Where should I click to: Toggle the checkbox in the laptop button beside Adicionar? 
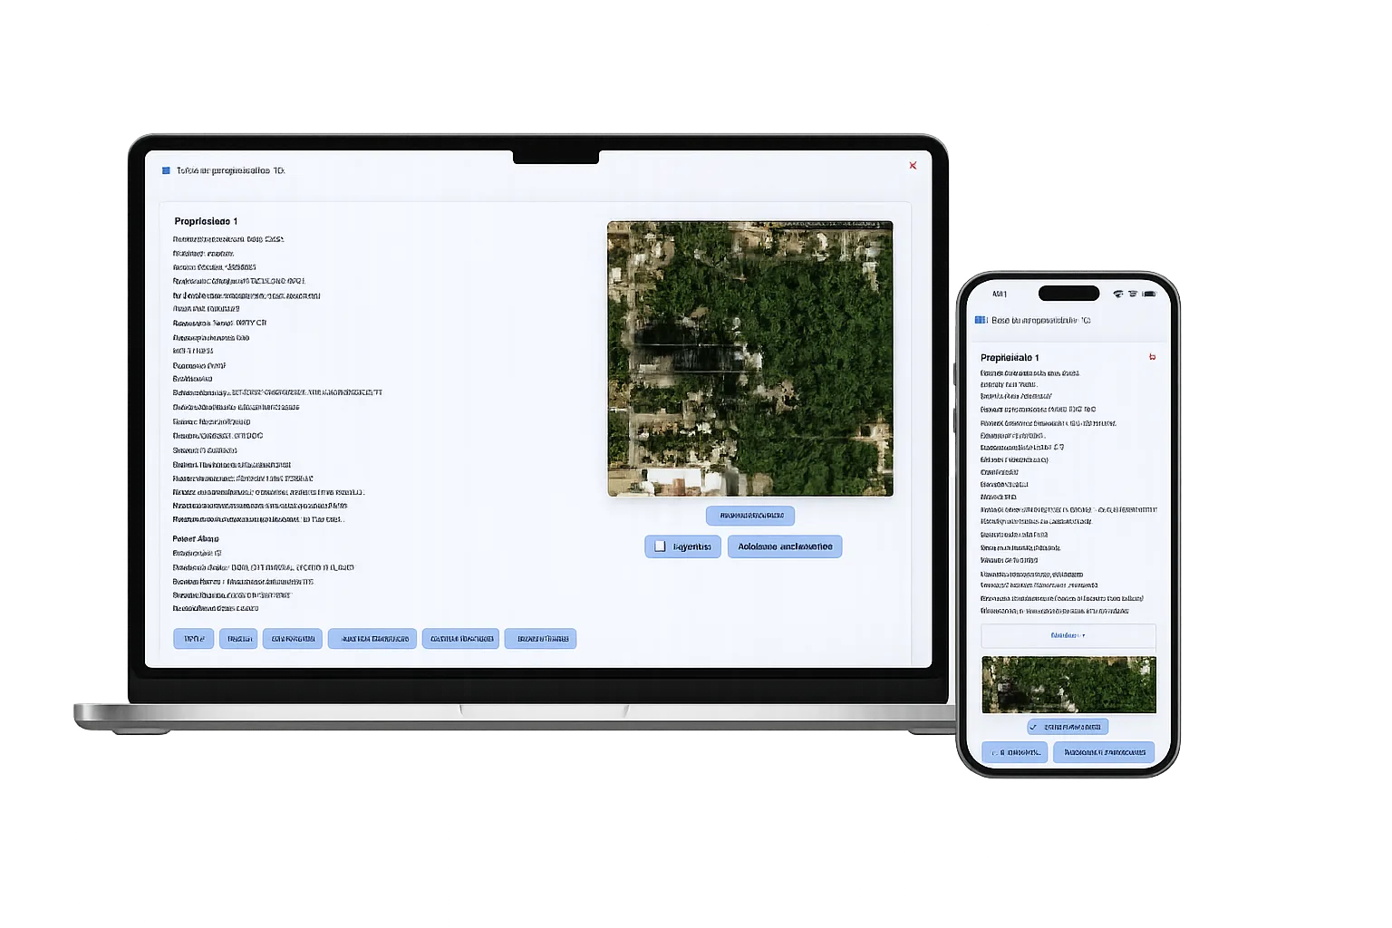click(x=660, y=546)
